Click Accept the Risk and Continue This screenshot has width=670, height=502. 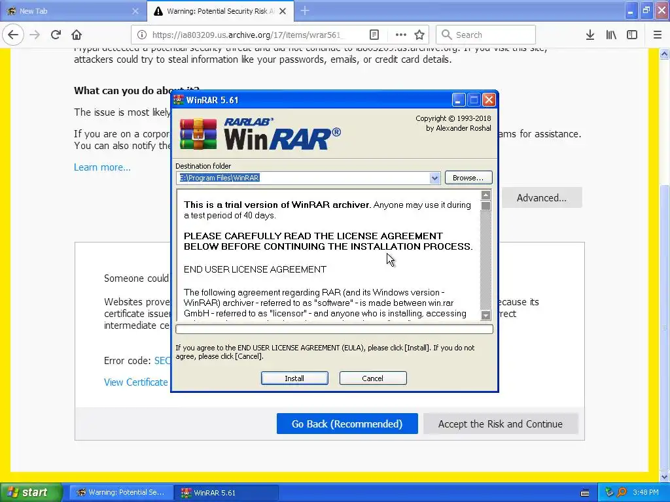coord(501,424)
